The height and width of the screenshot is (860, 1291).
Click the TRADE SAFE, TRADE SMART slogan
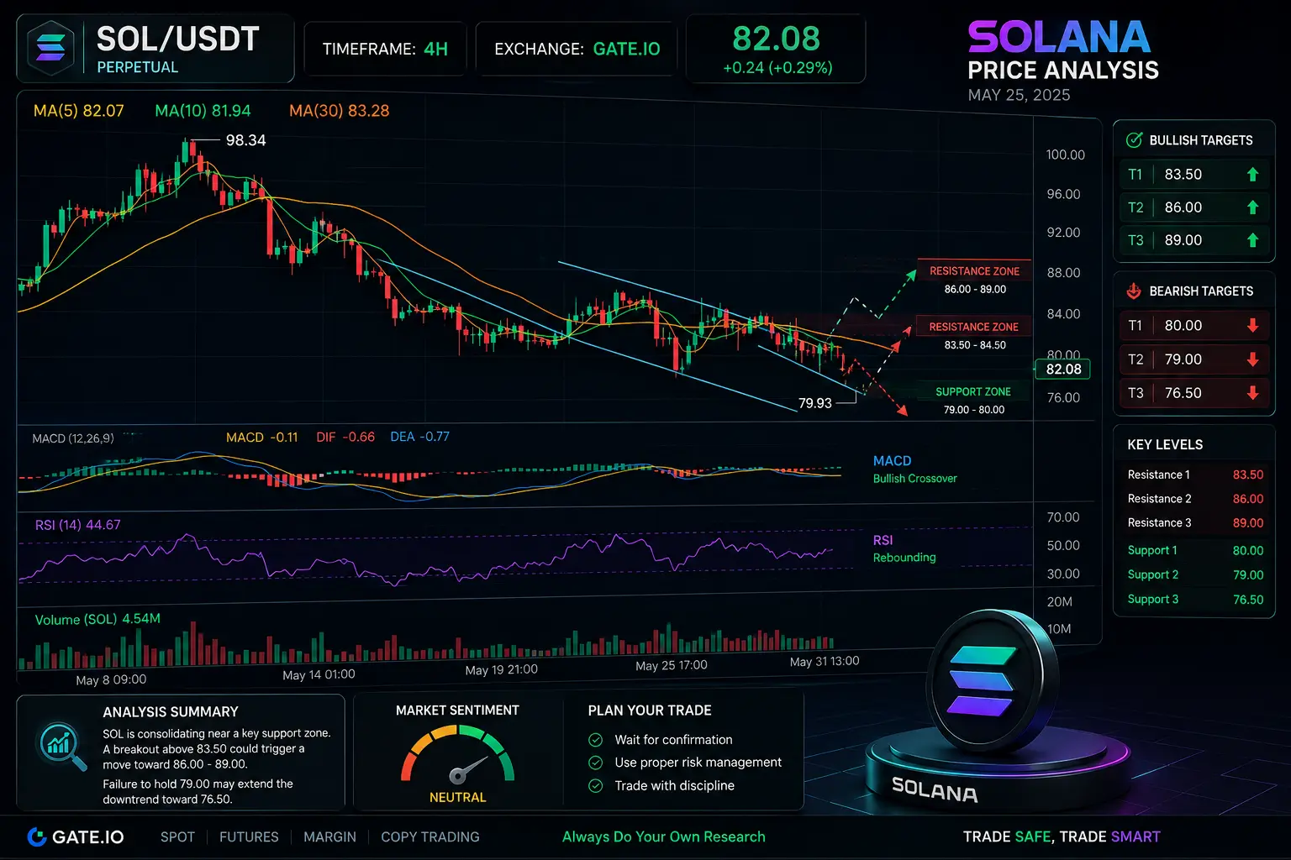(1062, 837)
